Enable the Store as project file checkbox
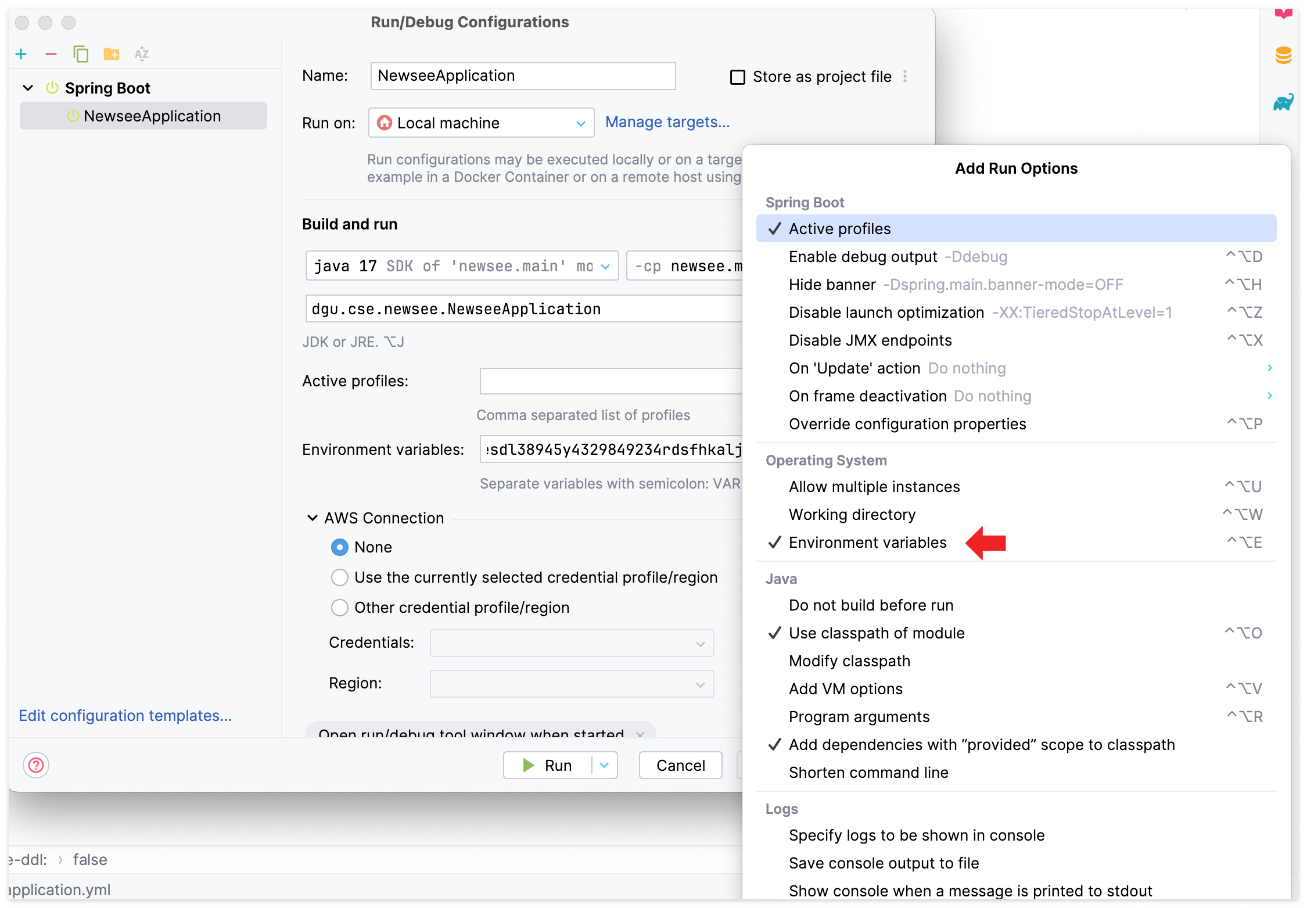Viewport: 1307px width, 908px height. pyautogui.click(x=738, y=77)
